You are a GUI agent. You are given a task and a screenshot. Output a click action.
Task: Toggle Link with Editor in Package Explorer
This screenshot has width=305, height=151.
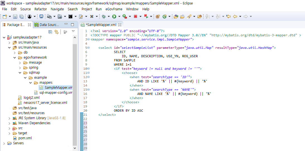57,32
